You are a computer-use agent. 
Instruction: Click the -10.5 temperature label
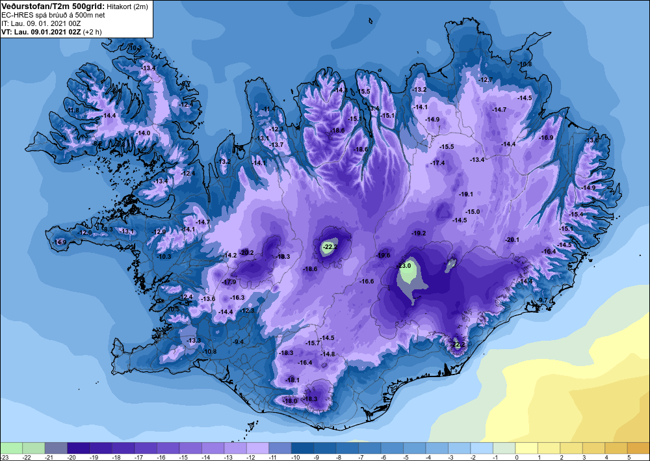click(x=172, y=310)
